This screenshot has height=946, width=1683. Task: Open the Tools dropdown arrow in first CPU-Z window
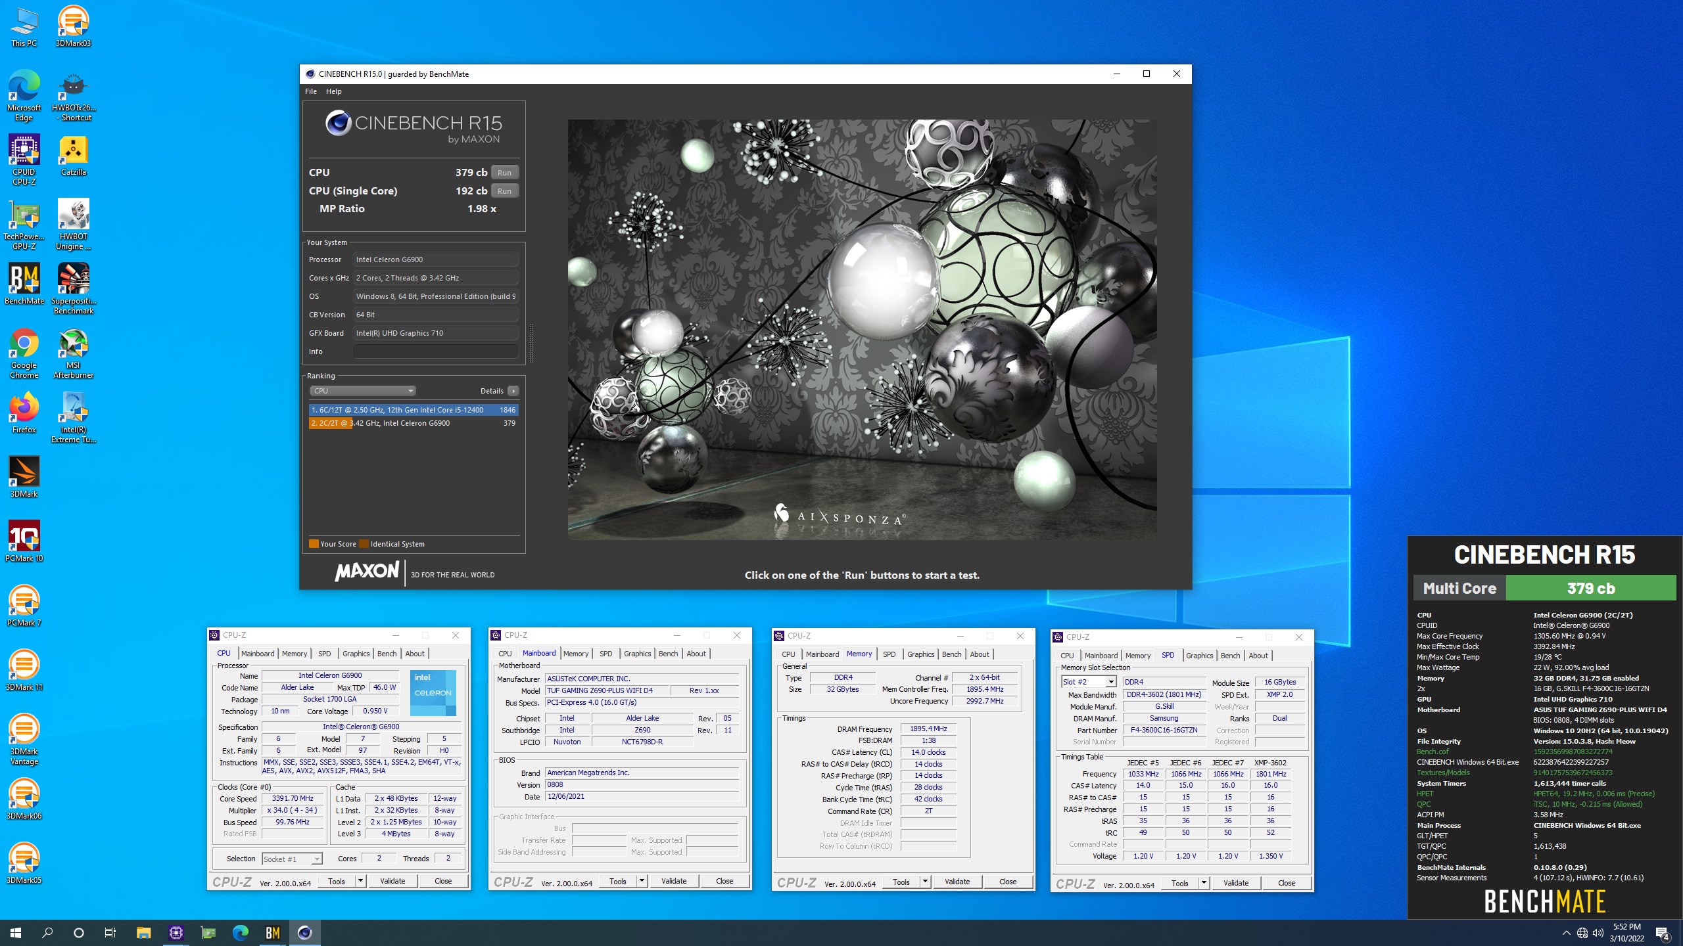(360, 881)
